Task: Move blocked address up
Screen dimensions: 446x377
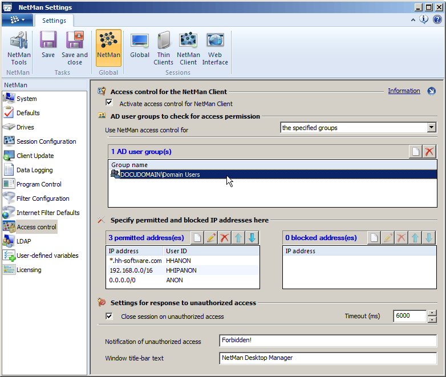Action: pyautogui.click(x=415, y=238)
